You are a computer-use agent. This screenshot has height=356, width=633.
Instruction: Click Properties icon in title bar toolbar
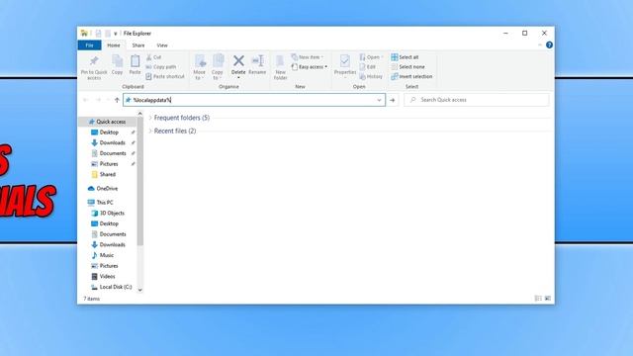coord(99,34)
